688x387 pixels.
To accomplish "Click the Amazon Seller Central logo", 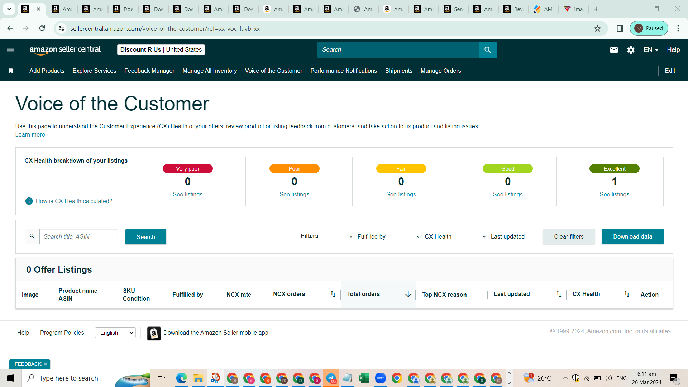I will tap(65, 50).
